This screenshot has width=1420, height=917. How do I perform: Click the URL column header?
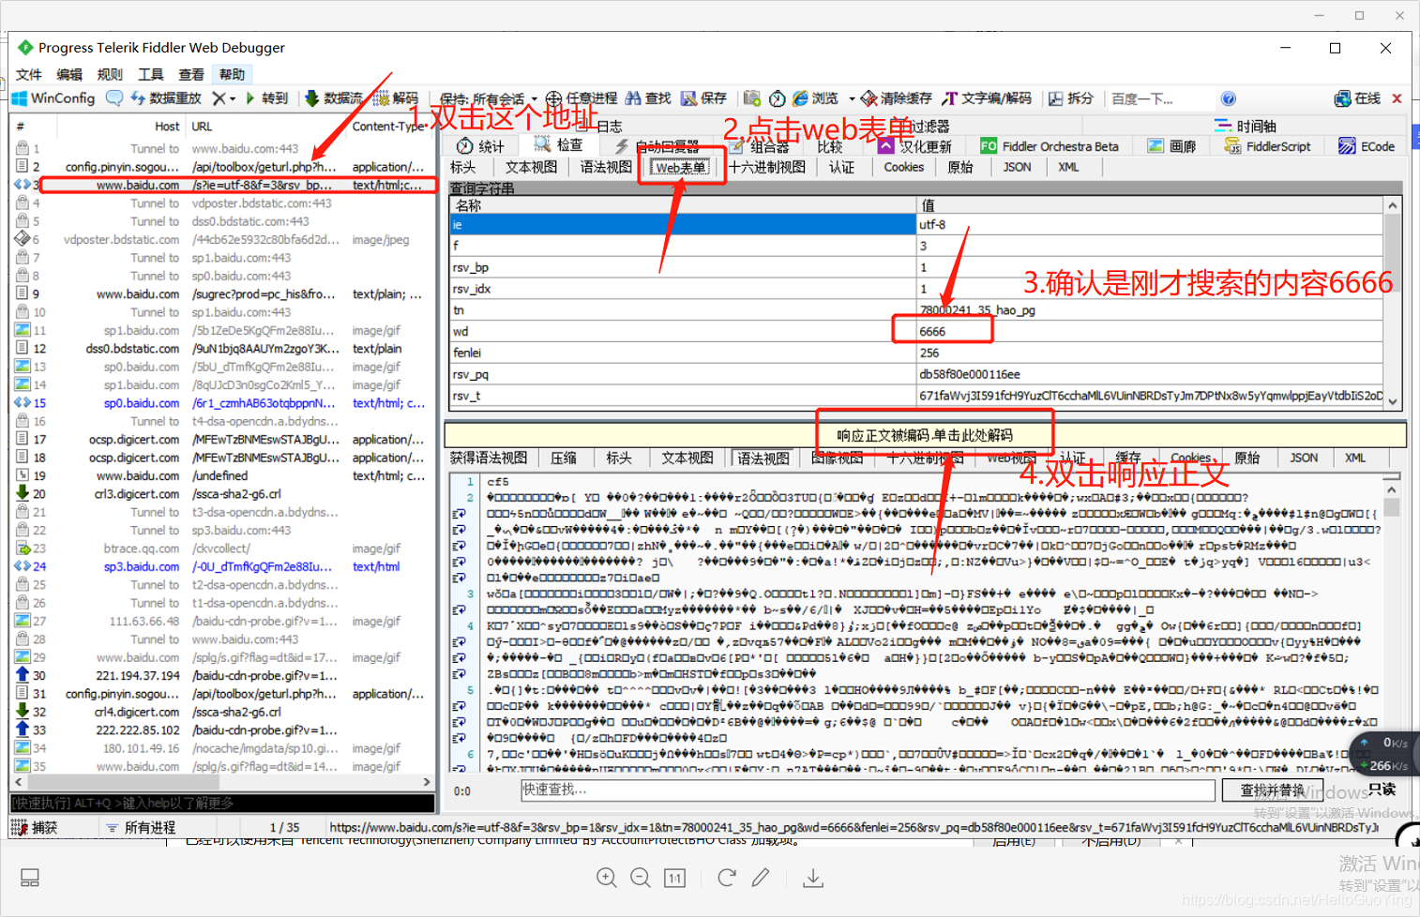coord(202,127)
